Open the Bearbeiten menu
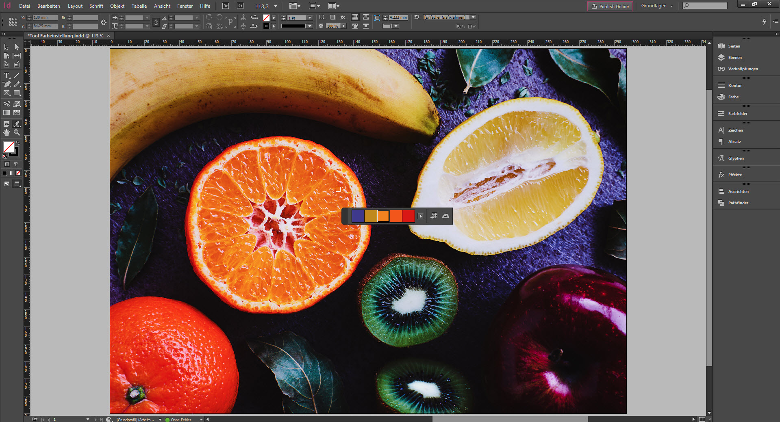This screenshot has width=780, height=422. coord(49,6)
